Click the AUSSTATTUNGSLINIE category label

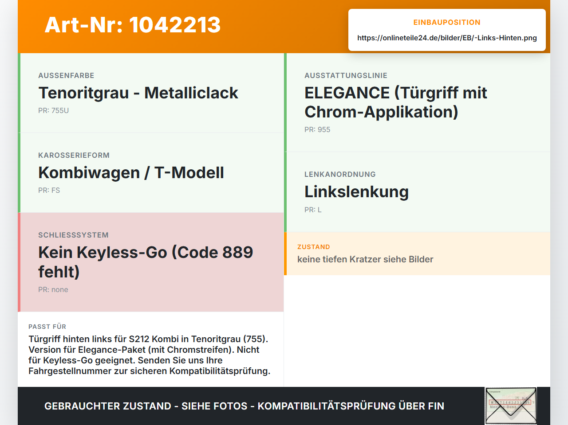tap(346, 75)
